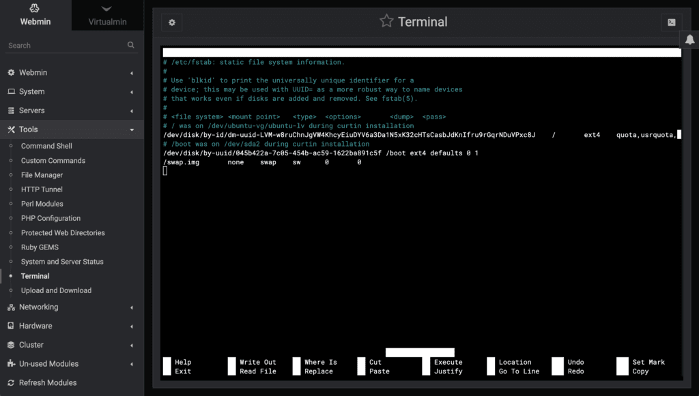Click the Webmin paw logo icon
Image resolution: width=699 pixels, height=396 pixels.
tap(35, 10)
